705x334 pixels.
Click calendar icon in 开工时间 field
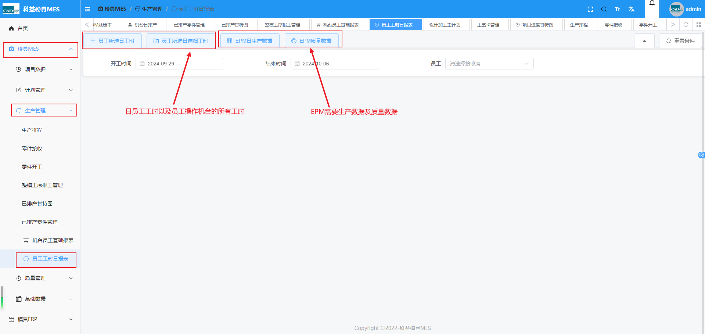(x=142, y=64)
